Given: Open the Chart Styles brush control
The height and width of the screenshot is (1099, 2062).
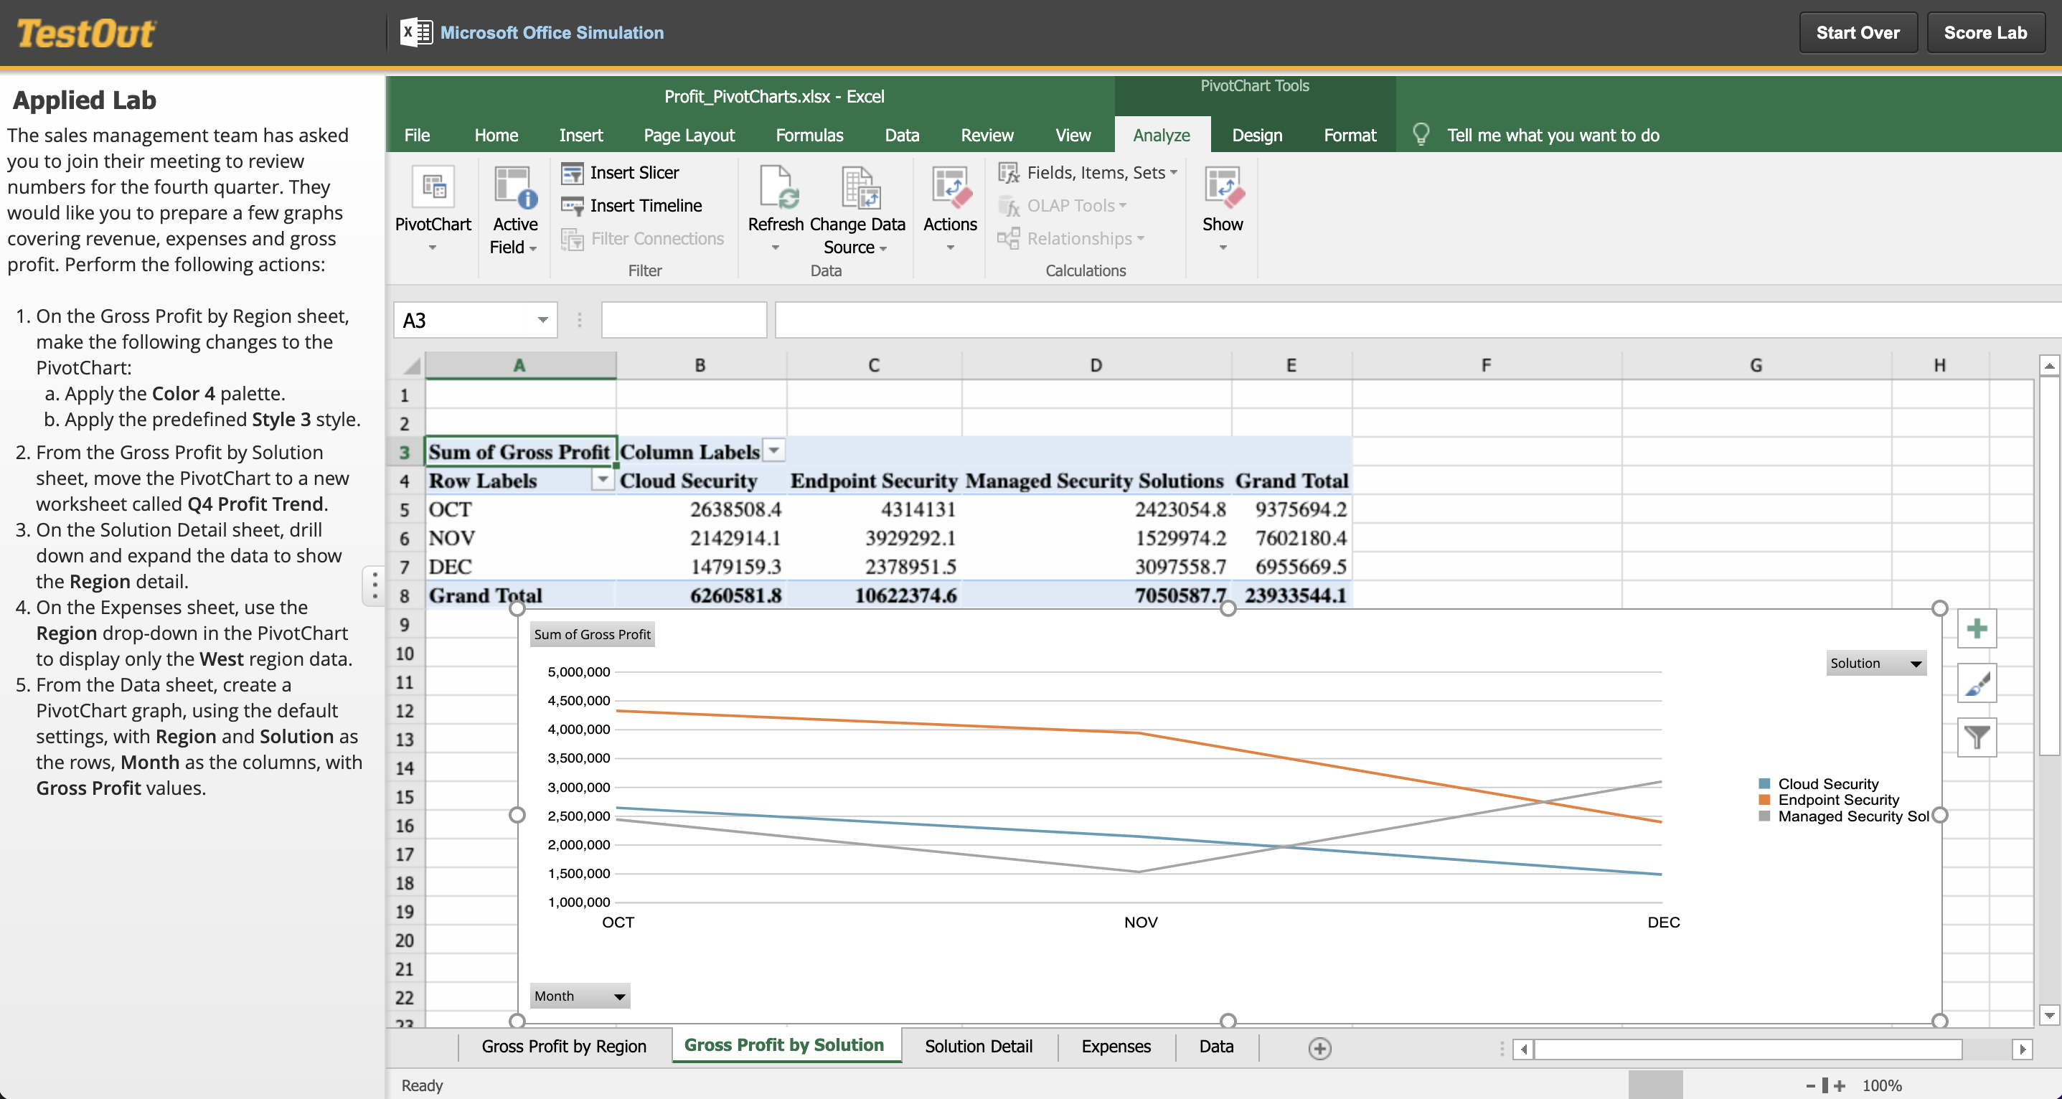Looking at the screenshot, I should coord(1977,684).
